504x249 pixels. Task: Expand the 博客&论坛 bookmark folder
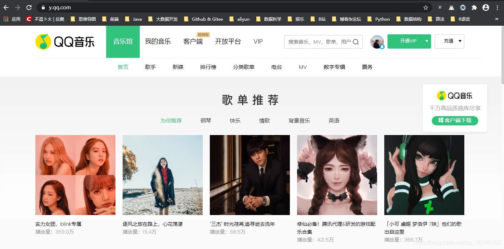click(347, 19)
